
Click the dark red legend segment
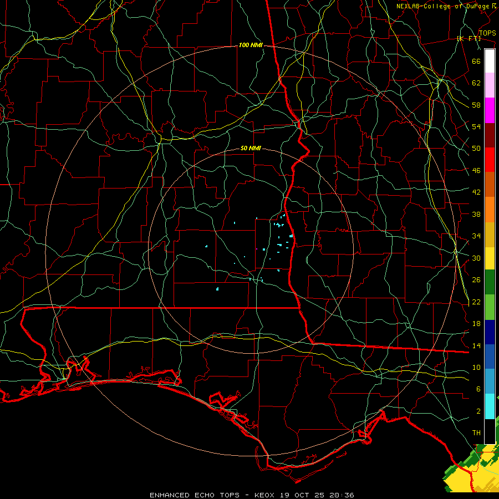pos(490,135)
